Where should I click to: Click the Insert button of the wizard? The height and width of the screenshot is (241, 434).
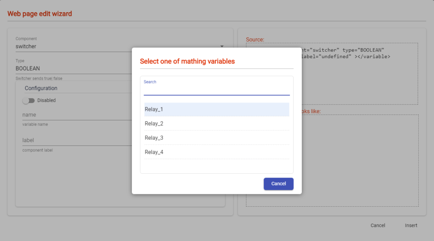click(x=411, y=225)
